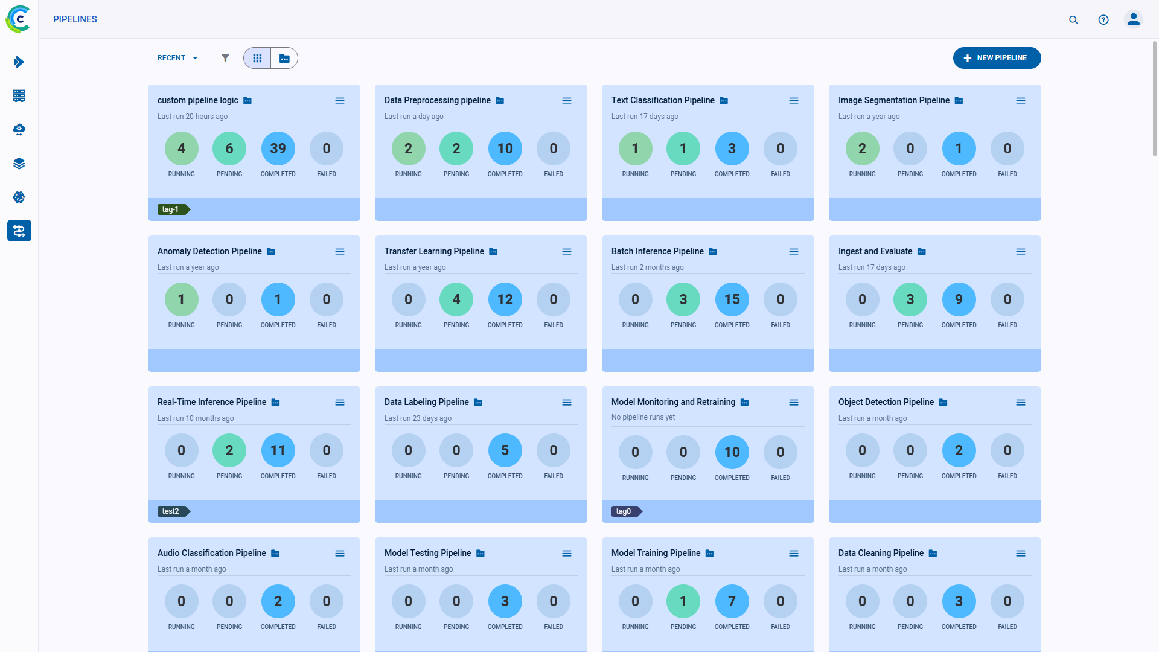Image resolution: width=1159 pixels, height=652 pixels.
Task: Click the user avatar in the top right
Action: click(1134, 19)
